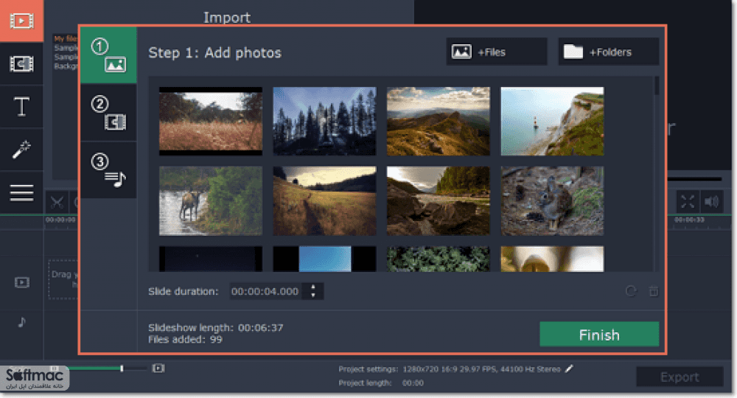
Task: Click the Slide duration time field
Action: pyautogui.click(x=266, y=291)
